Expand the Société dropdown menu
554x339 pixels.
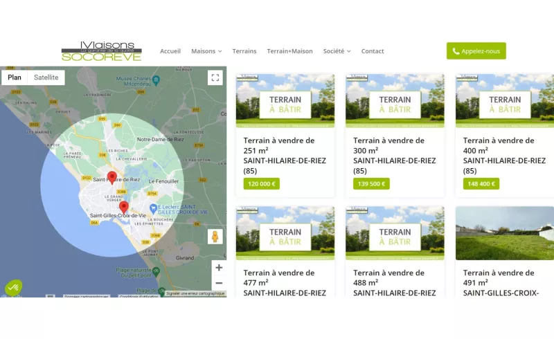click(x=337, y=51)
